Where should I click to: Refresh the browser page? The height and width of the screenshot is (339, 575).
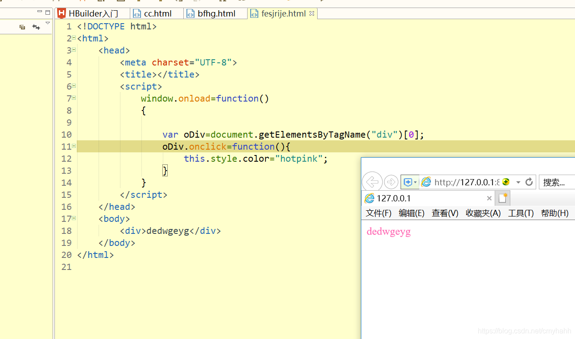[529, 182]
